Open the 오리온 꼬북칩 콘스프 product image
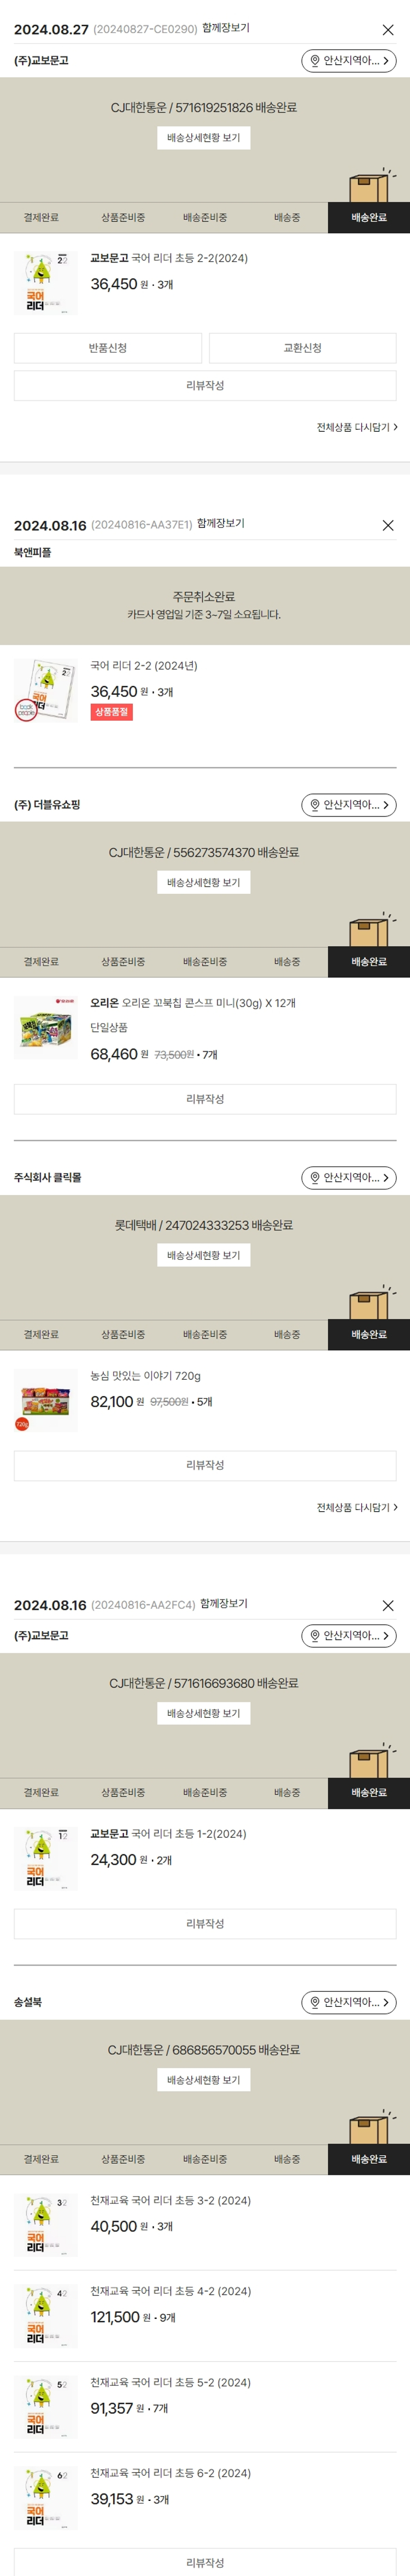 pyautogui.click(x=46, y=1027)
